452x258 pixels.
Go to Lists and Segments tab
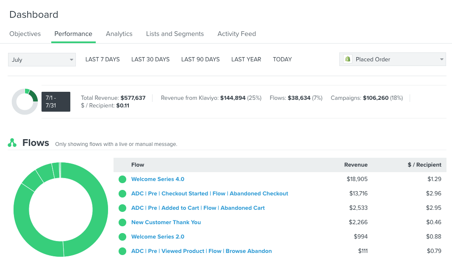click(175, 34)
